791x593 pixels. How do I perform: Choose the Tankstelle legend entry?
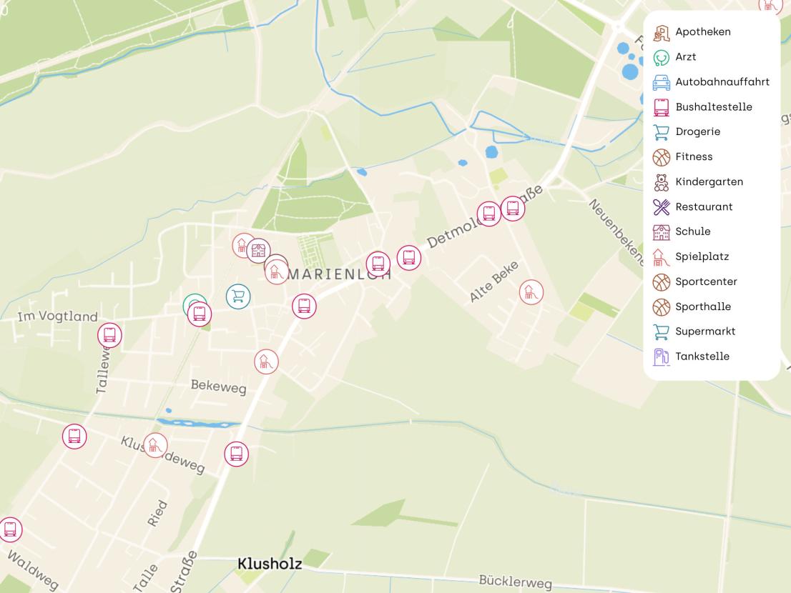[702, 357]
